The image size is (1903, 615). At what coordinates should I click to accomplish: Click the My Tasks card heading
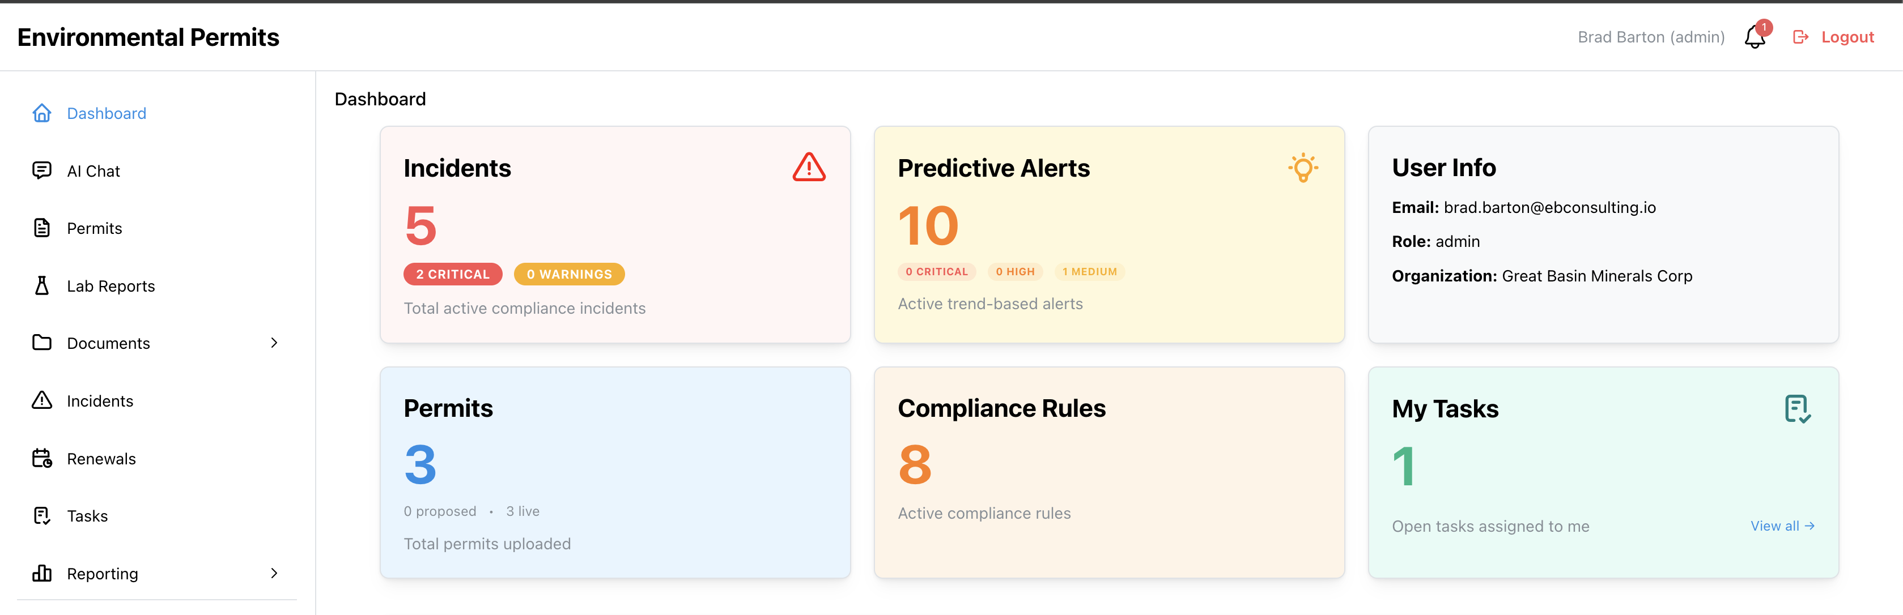pos(1445,408)
